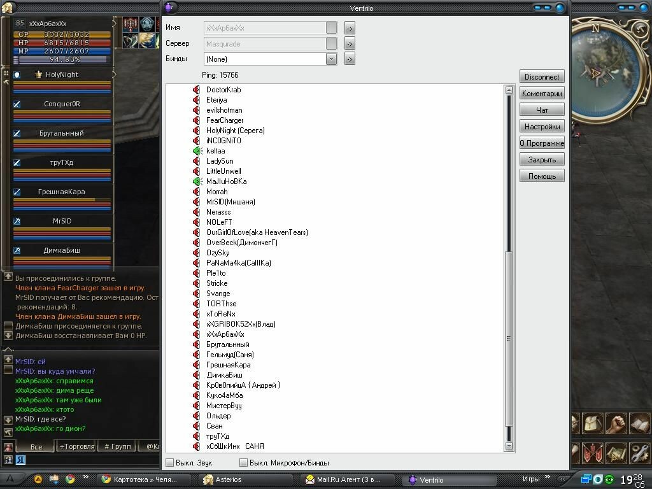The image size is (652, 489).
Task: Select user LadySun in the Ventrilo list
Action: [220, 161]
